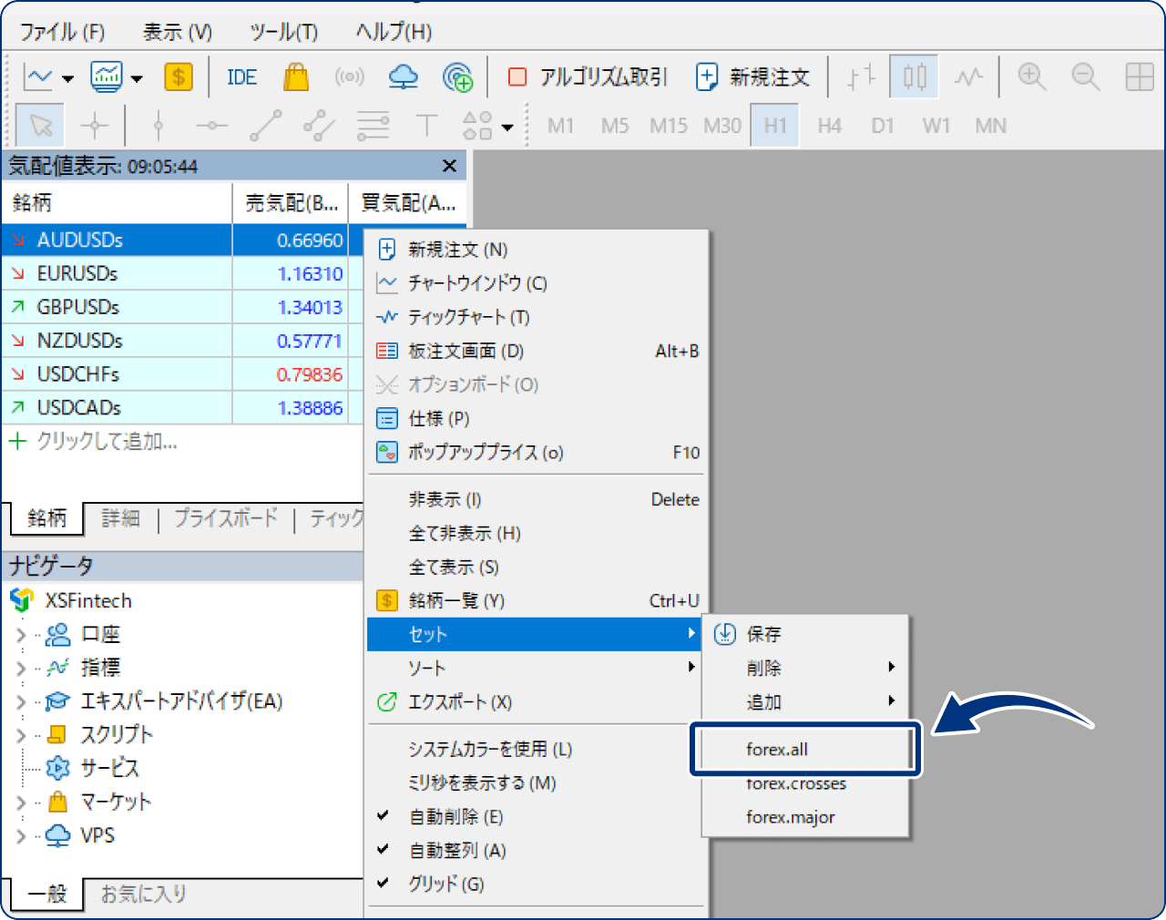Open the Market via the shopping bag icon

pos(295,77)
